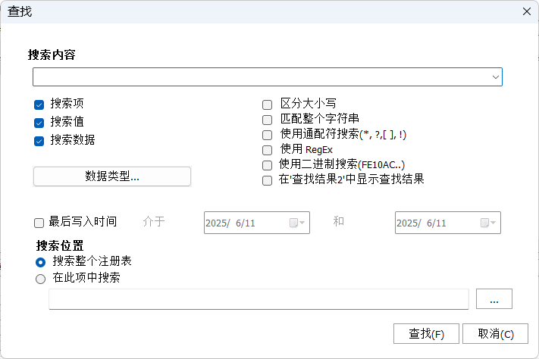This screenshot has width=539, height=359.
Task: Uncheck the 搜索项 checkbox
Action: point(39,105)
